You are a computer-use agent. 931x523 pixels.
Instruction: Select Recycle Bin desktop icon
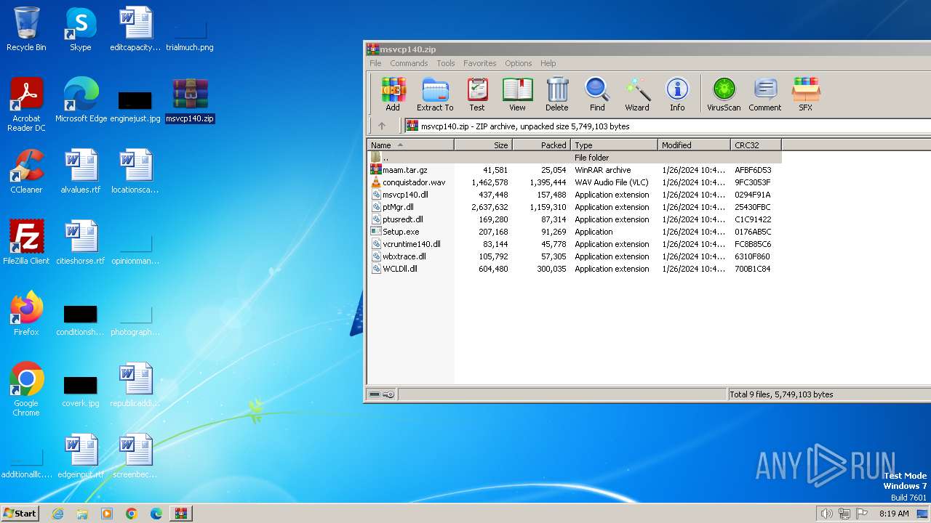coord(26,30)
